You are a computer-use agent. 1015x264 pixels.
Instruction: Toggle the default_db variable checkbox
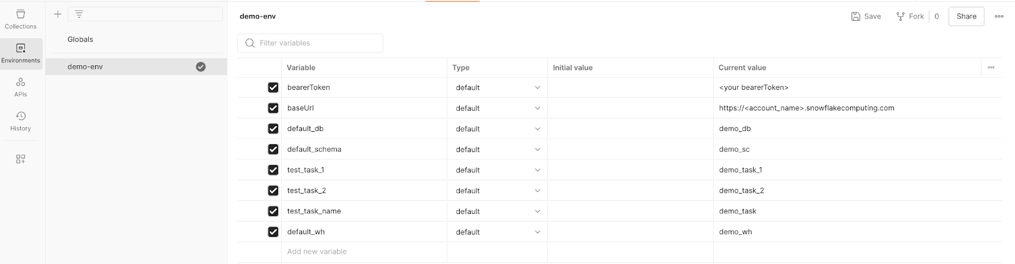273,129
